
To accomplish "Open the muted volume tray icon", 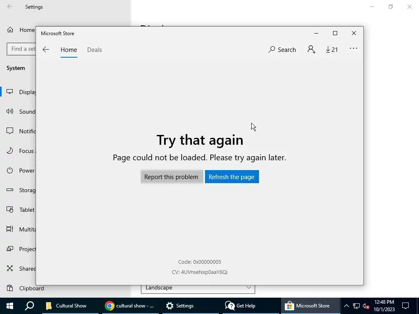I will pyautogui.click(x=366, y=306).
